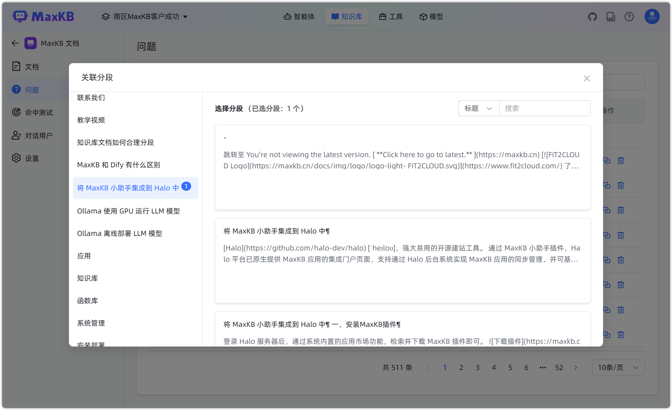Copy a segment with the copy icon

607,161
